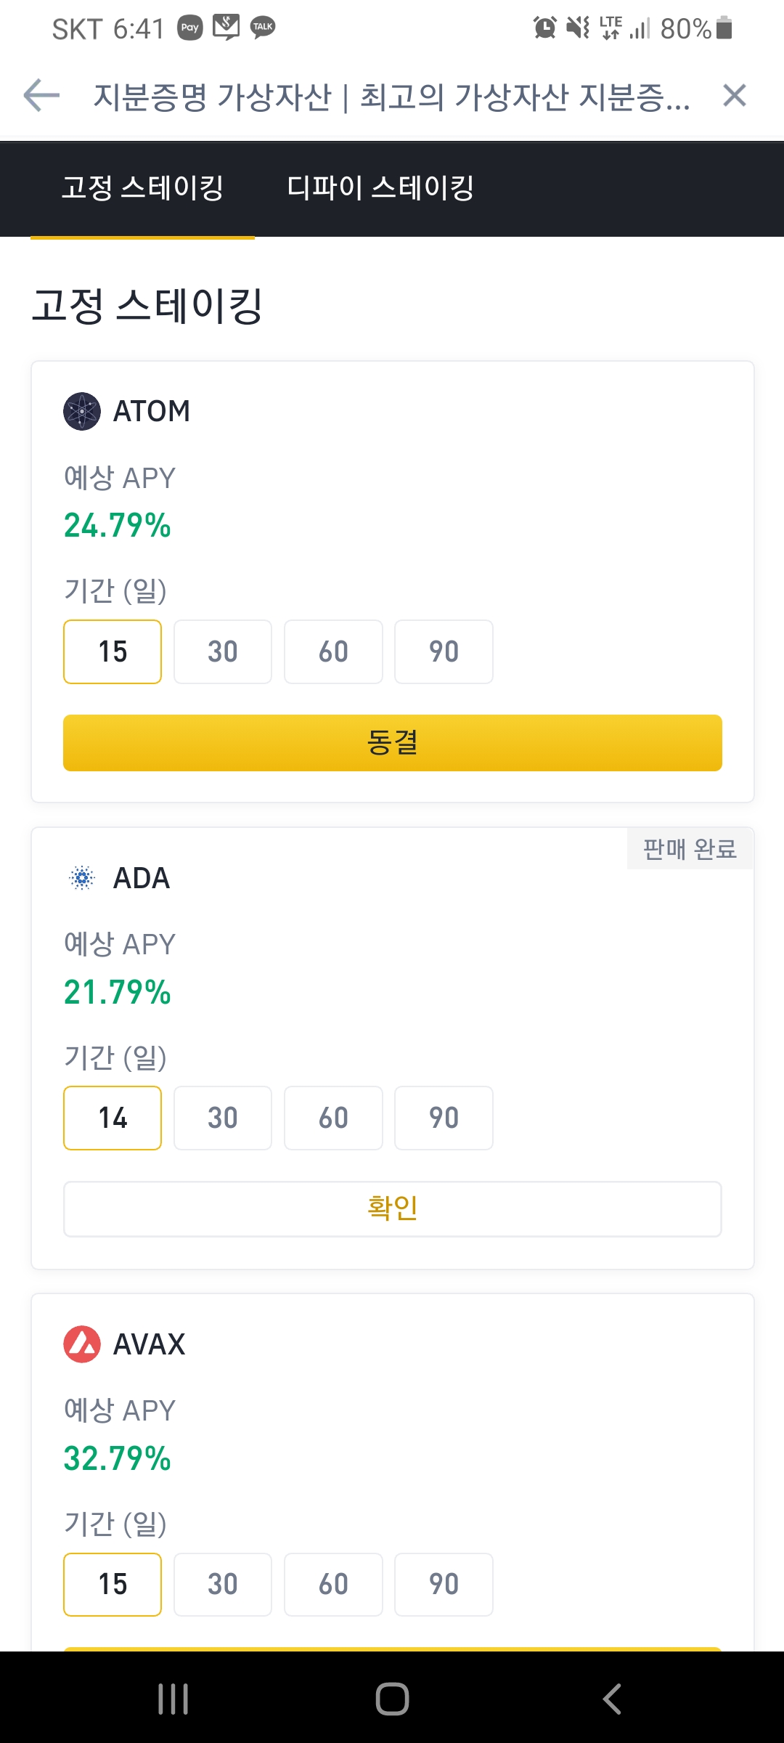The height and width of the screenshot is (1743, 784).
Task: Select the 30-day period for ATOM
Action: [x=223, y=651]
